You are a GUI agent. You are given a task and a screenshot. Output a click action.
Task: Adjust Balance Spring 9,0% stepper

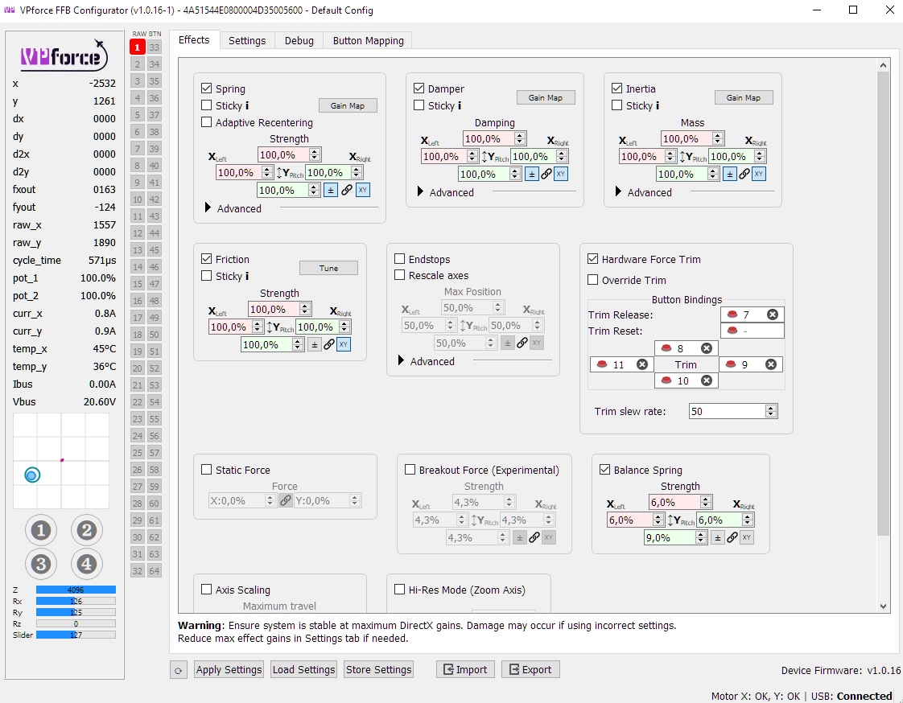tap(701, 538)
